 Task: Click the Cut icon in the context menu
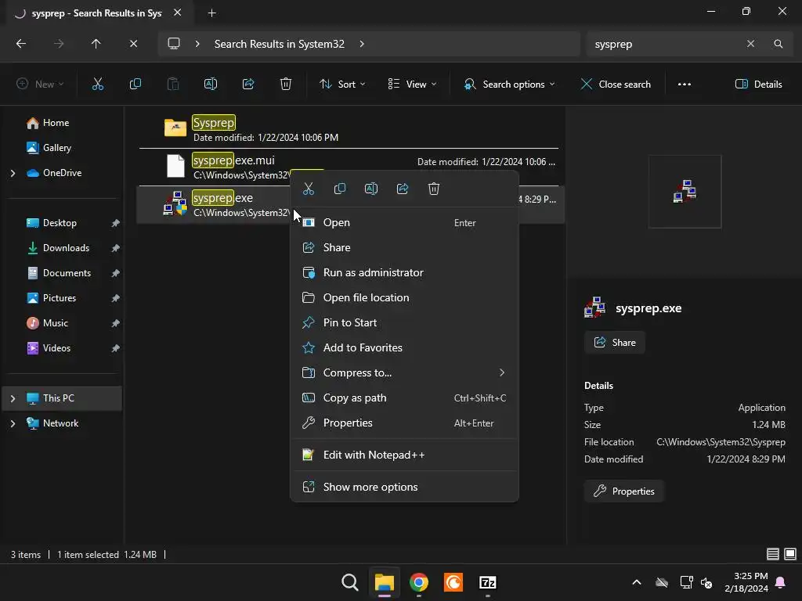(x=309, y=189)
